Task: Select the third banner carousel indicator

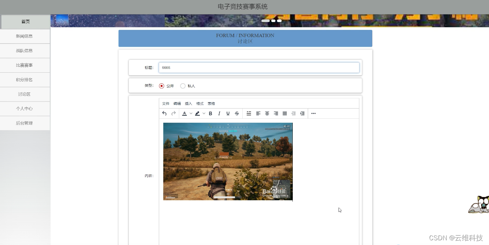Action: [x=279, y=20]
